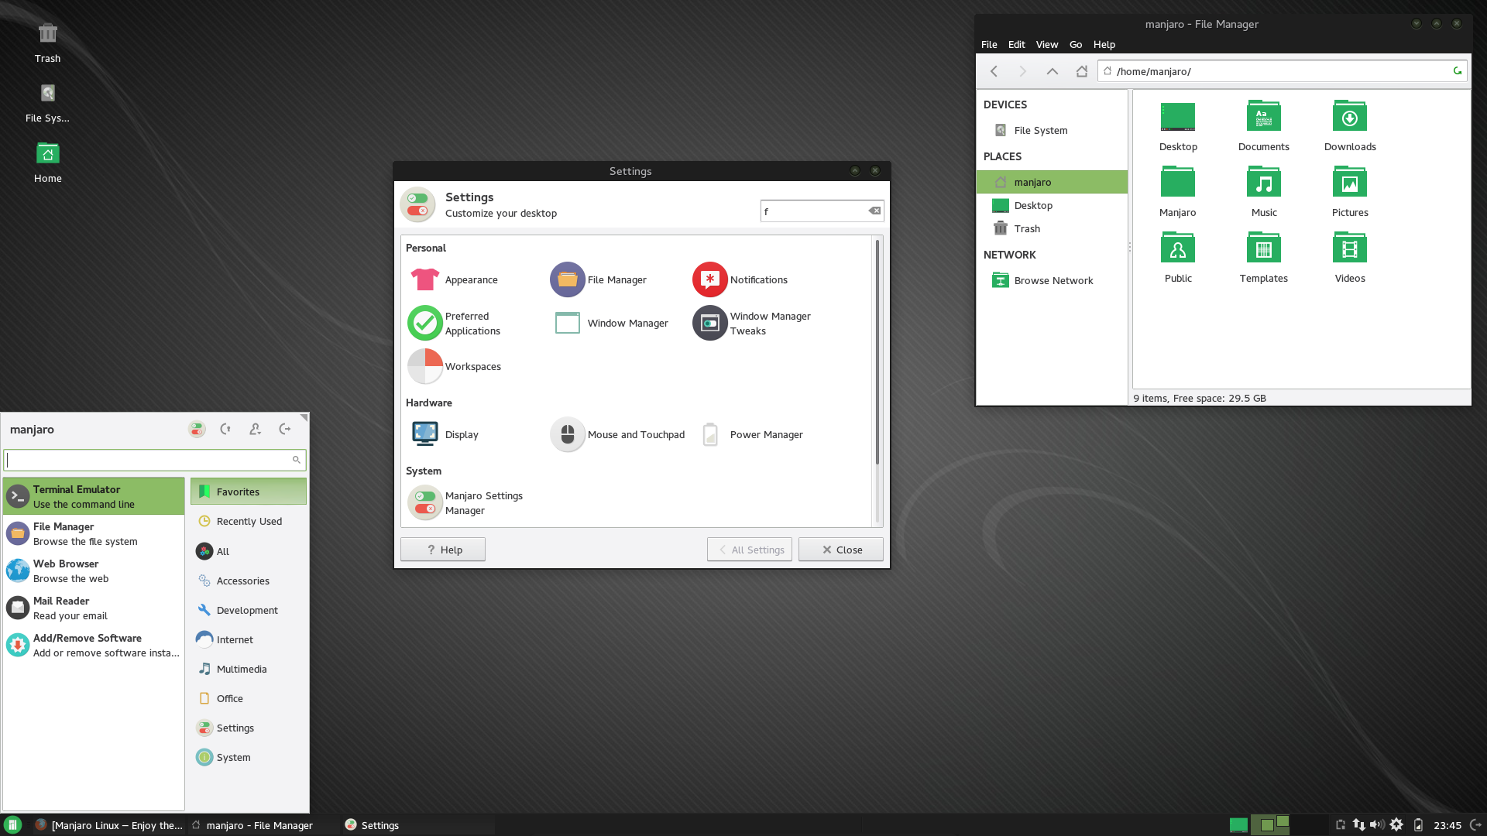Open Preferred Applications settings

pos(455,323)
